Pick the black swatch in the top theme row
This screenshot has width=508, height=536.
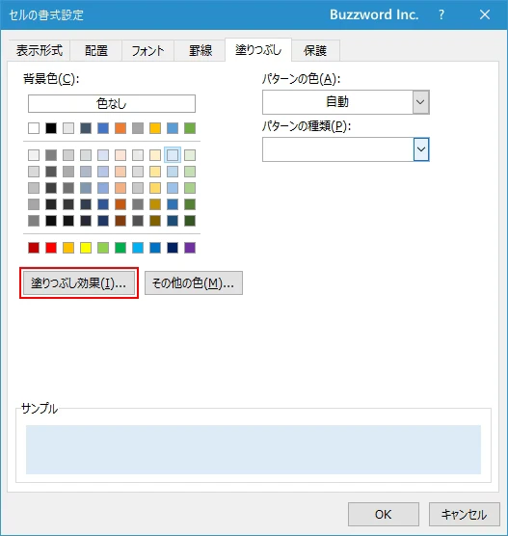click(x=51, y=128)
